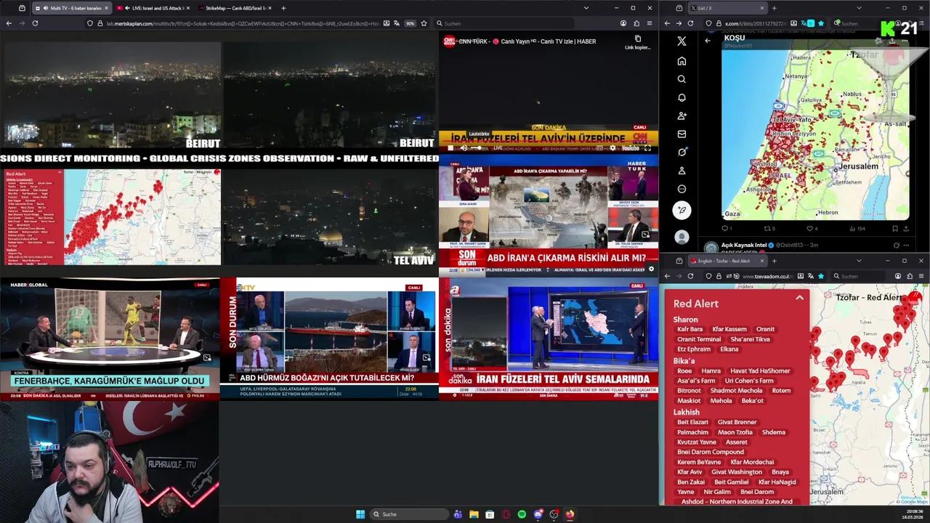
Task: Open X Profile person icon
Action: click(x=682, y=171)
